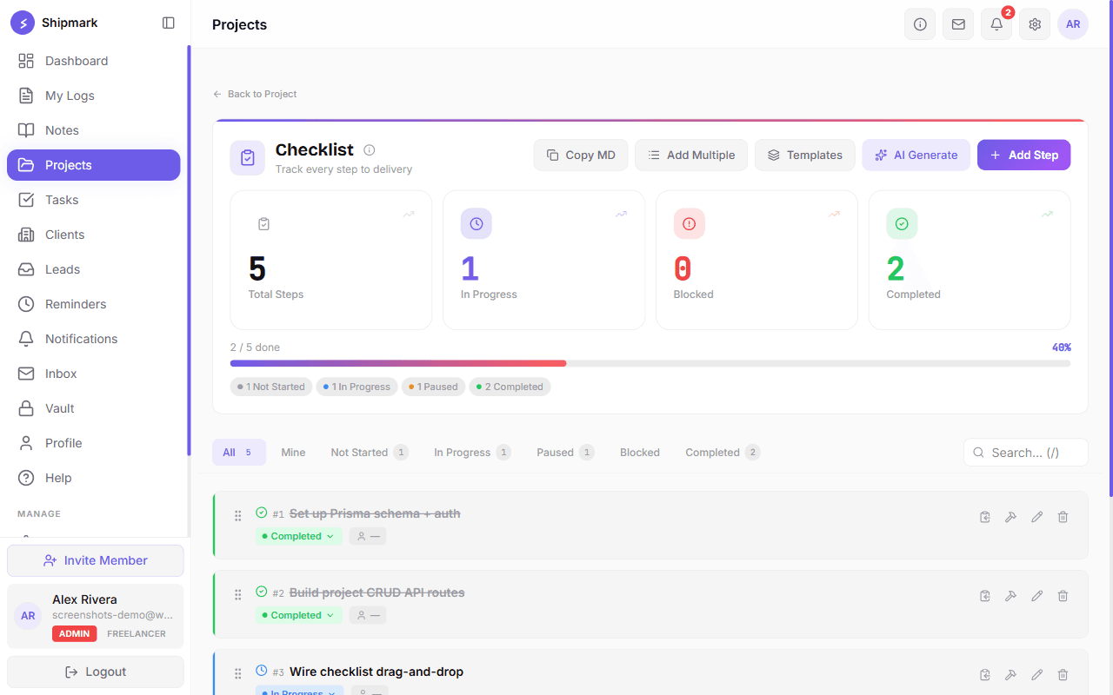Open Completed status dropdown for step #2
Screen dimensions: 1113x695
[298, 615]
